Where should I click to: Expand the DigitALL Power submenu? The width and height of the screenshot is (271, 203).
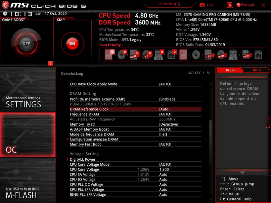tap(82, 159)
